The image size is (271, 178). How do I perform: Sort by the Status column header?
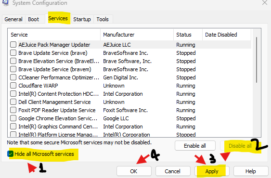click(188, 35)
